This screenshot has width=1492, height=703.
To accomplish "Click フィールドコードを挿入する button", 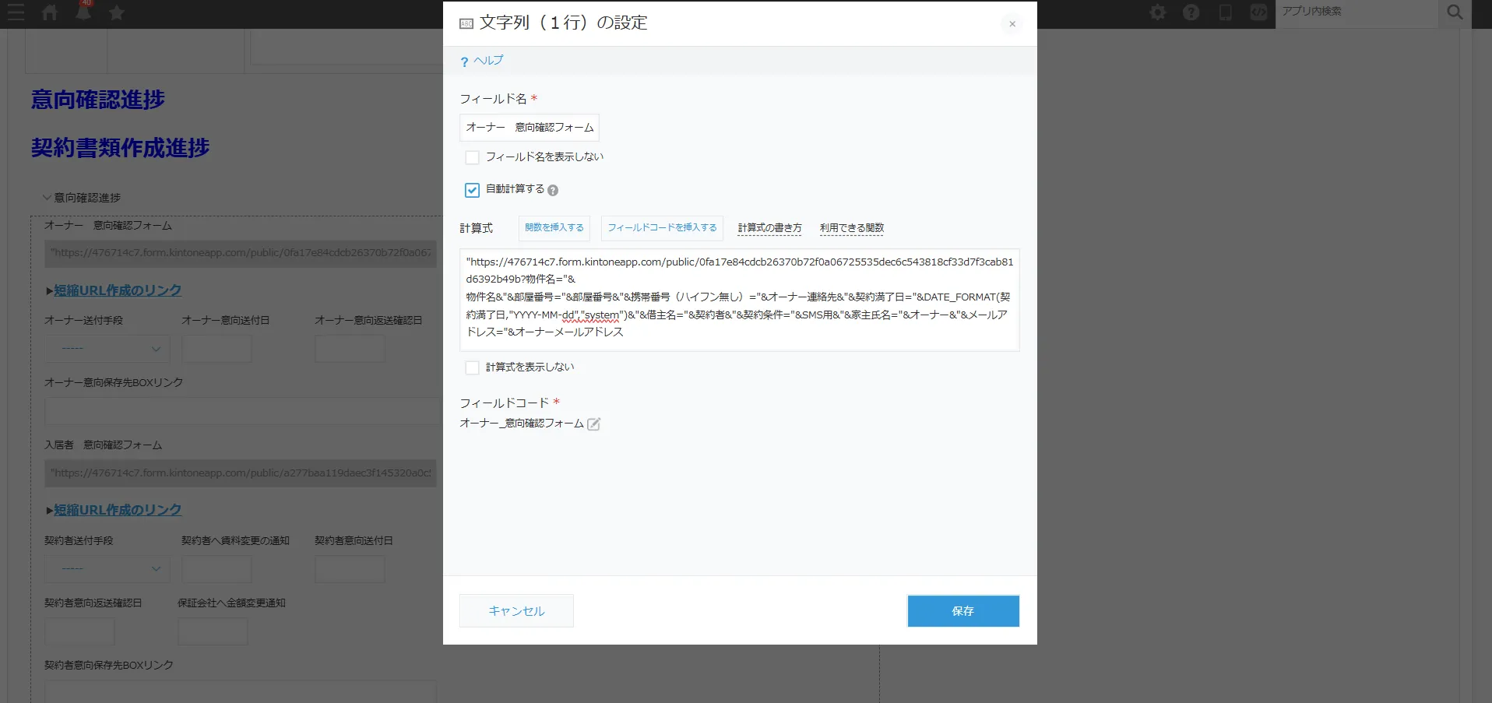I will 662,228.
